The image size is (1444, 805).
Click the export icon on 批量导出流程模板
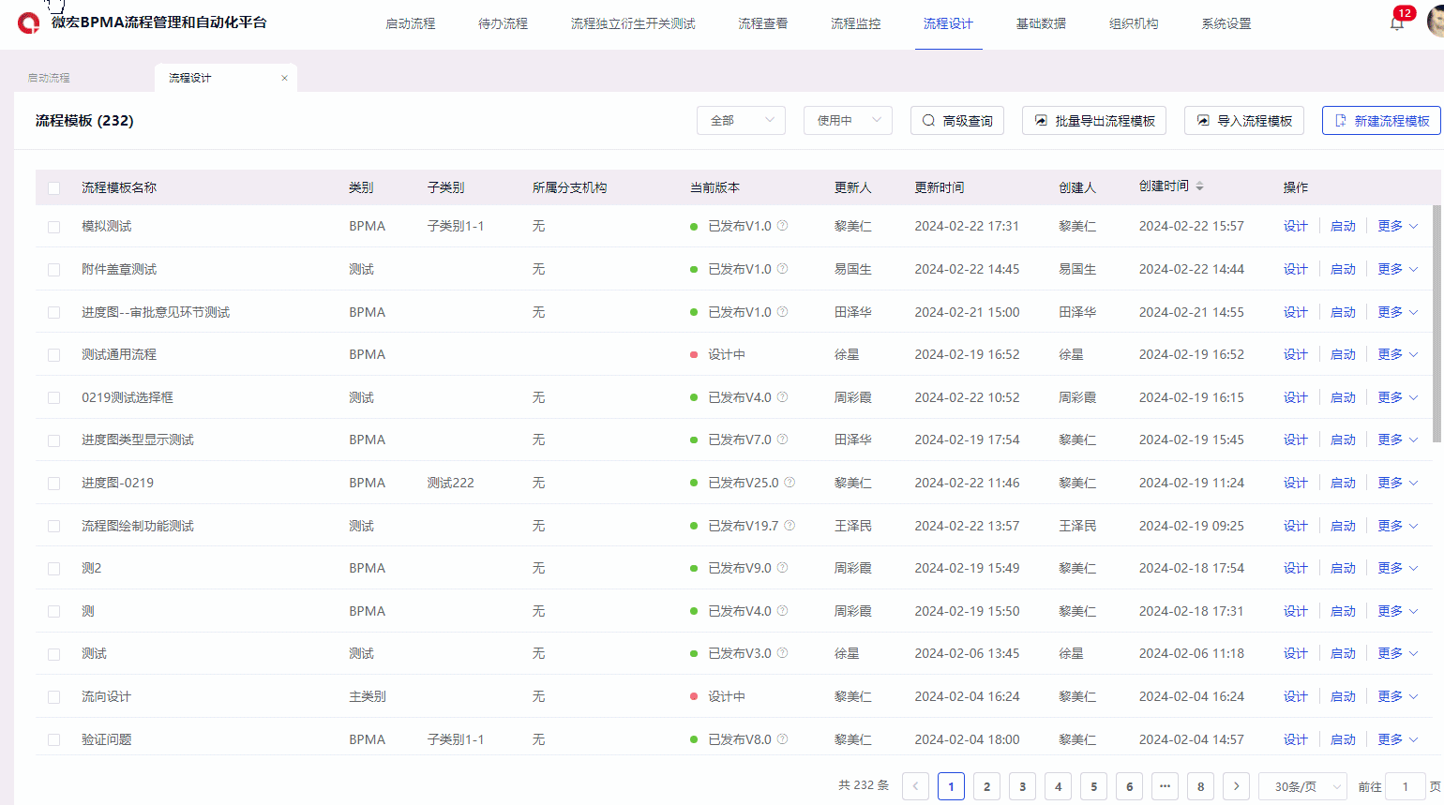click(x=1040, y=120)
